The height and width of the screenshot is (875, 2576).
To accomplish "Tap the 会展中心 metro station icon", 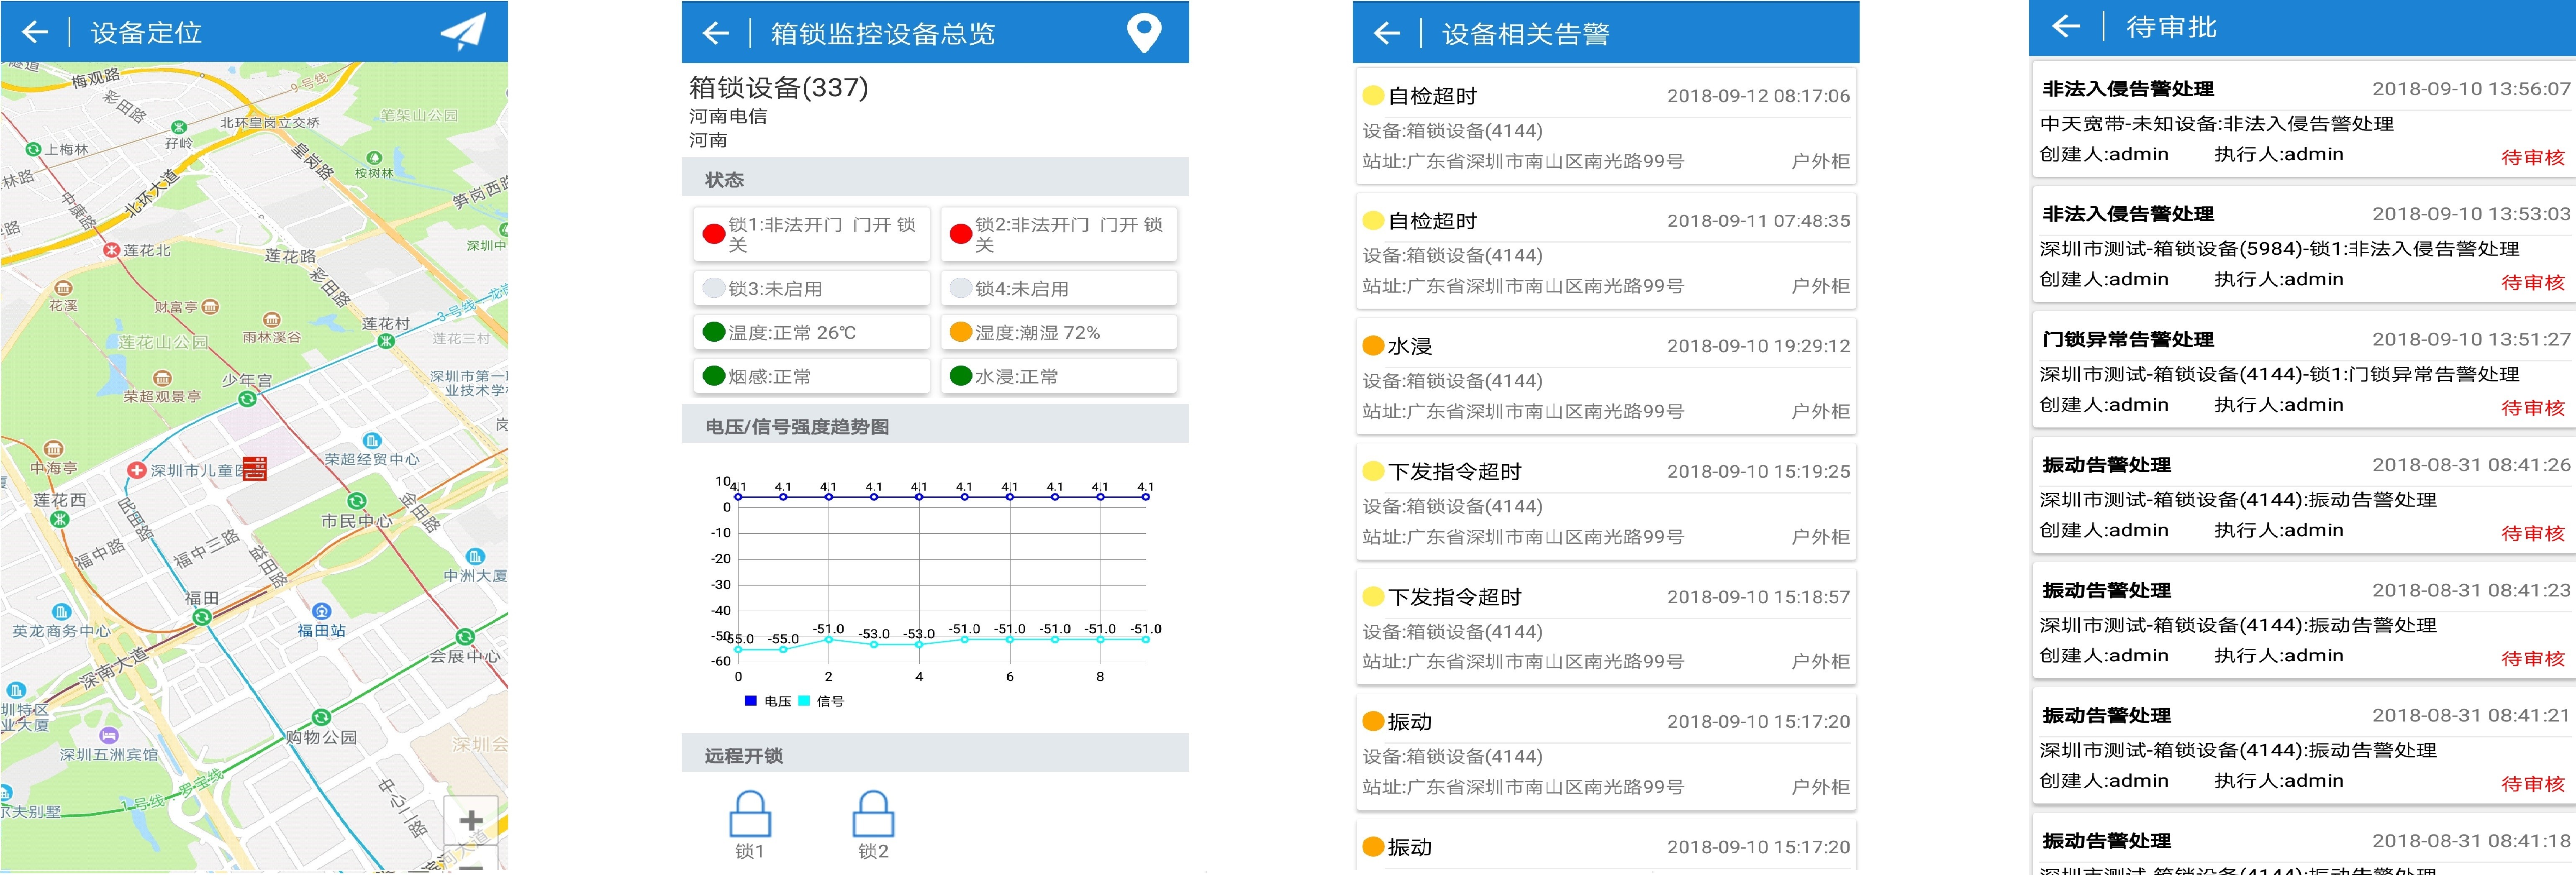I will tap(465, 637).
